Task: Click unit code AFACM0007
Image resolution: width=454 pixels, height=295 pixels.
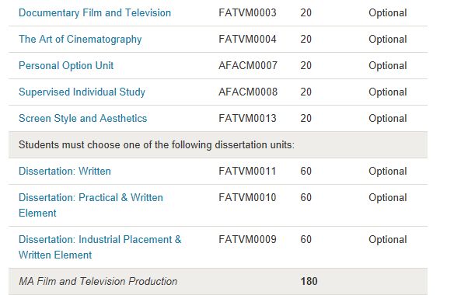Action: pos(248,66)
